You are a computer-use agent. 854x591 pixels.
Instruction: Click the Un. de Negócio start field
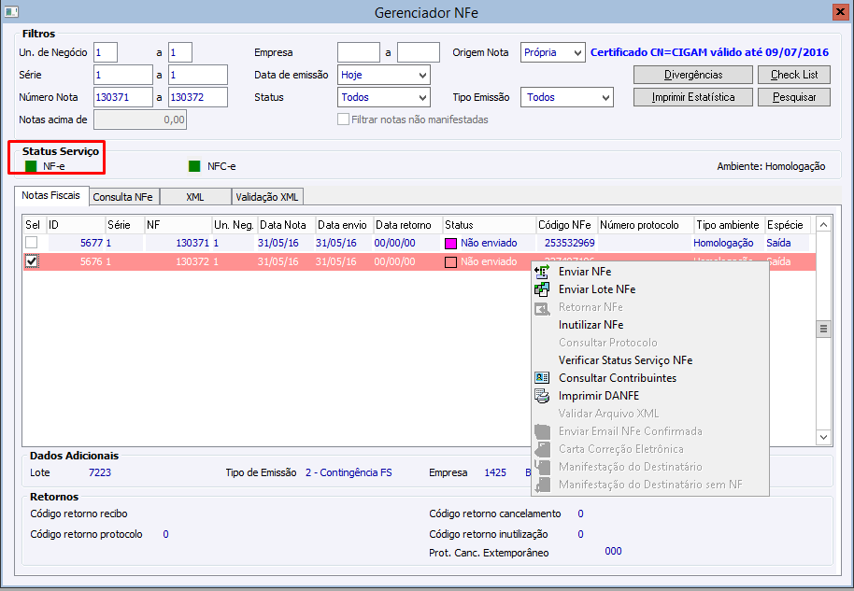tap(106, 53)
